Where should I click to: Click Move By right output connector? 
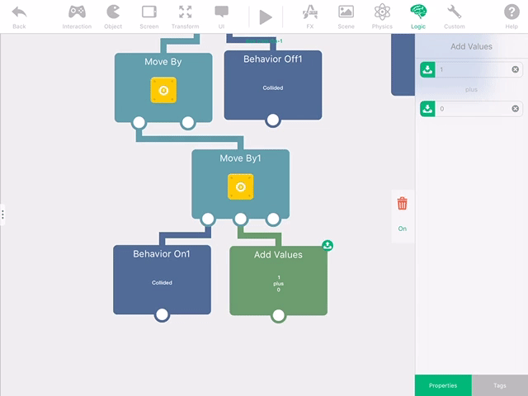(188, 123)
